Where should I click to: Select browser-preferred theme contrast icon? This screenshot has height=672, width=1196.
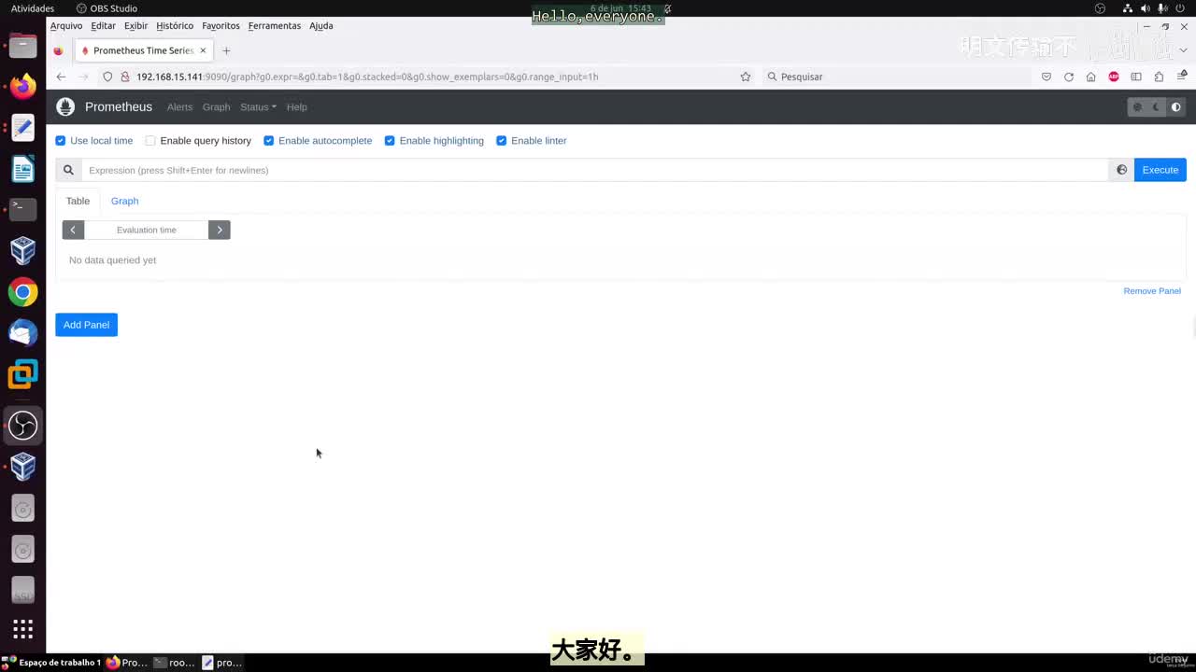(x=1176, y=107)
